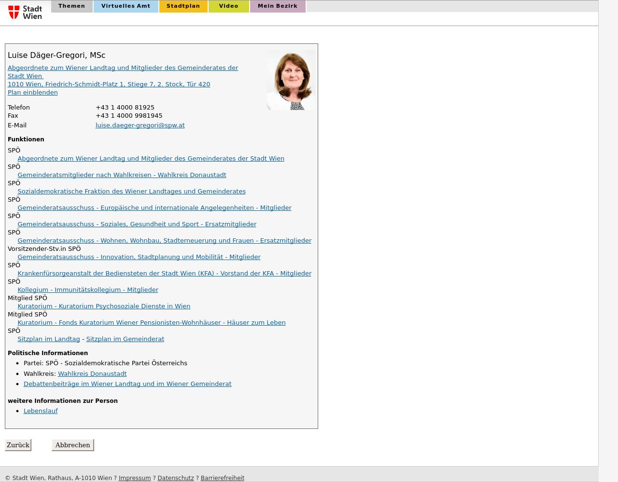Open the Stadtplan tab
This screenshot has height=482, width=618.
[x=183, y=6]
